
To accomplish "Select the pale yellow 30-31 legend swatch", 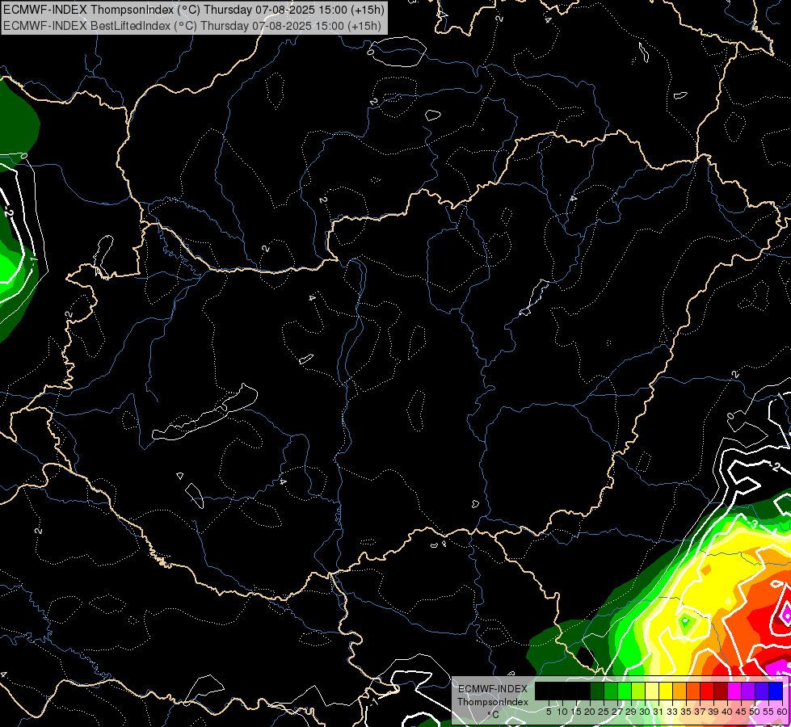I will coord(652,691).
